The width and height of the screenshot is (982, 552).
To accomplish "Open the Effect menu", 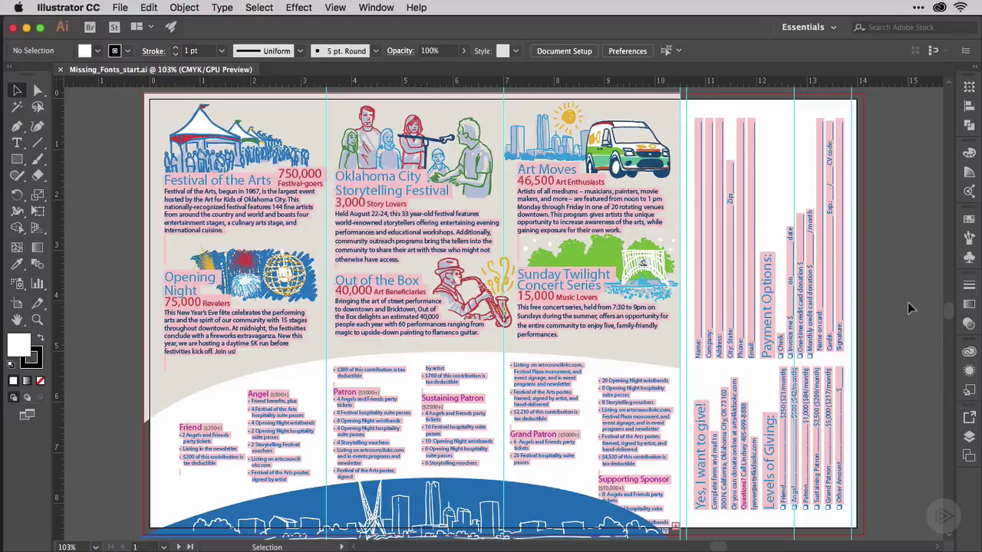I will tap(298, 8).
